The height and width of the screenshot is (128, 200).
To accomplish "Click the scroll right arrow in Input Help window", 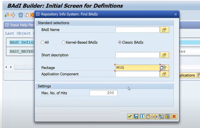I will [11, 67].
